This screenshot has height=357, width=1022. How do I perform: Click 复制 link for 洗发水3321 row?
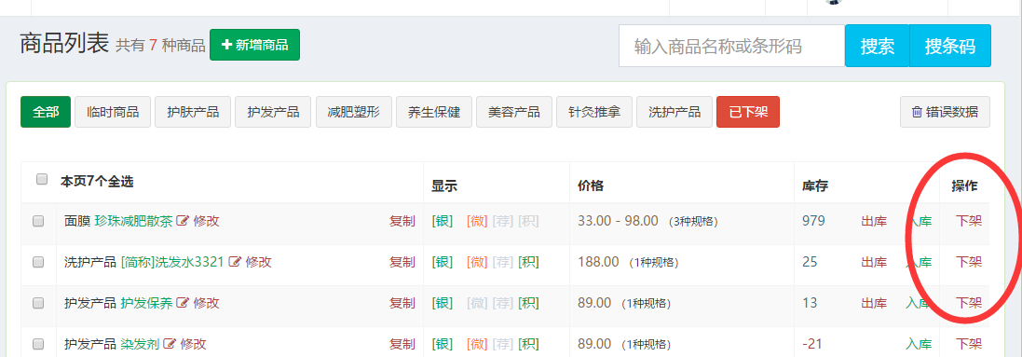coord(402,262)
